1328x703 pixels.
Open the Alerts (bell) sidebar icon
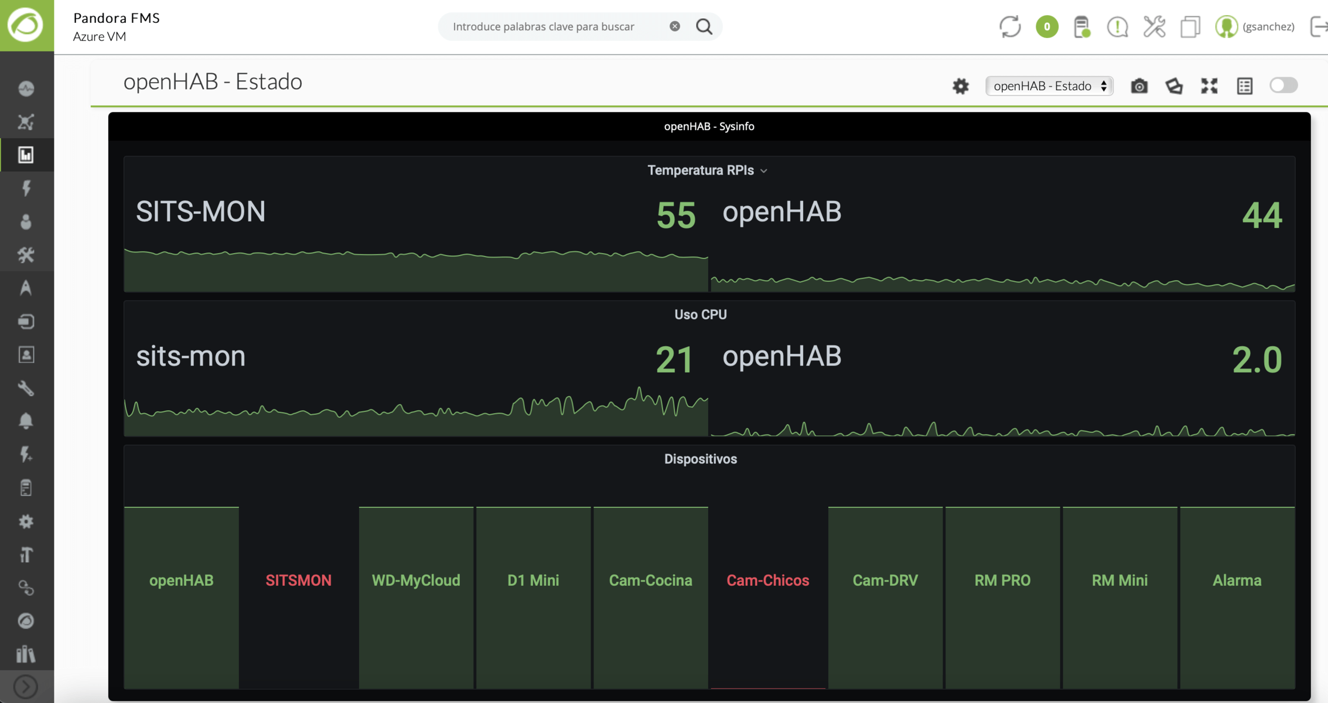point(26,421)
